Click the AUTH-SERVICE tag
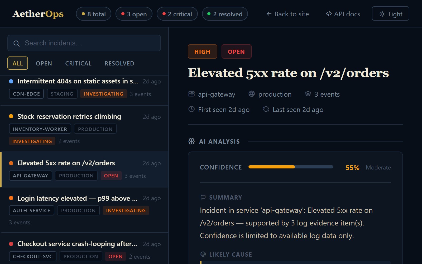Viewport: 422px width, 264px height. 32,210
